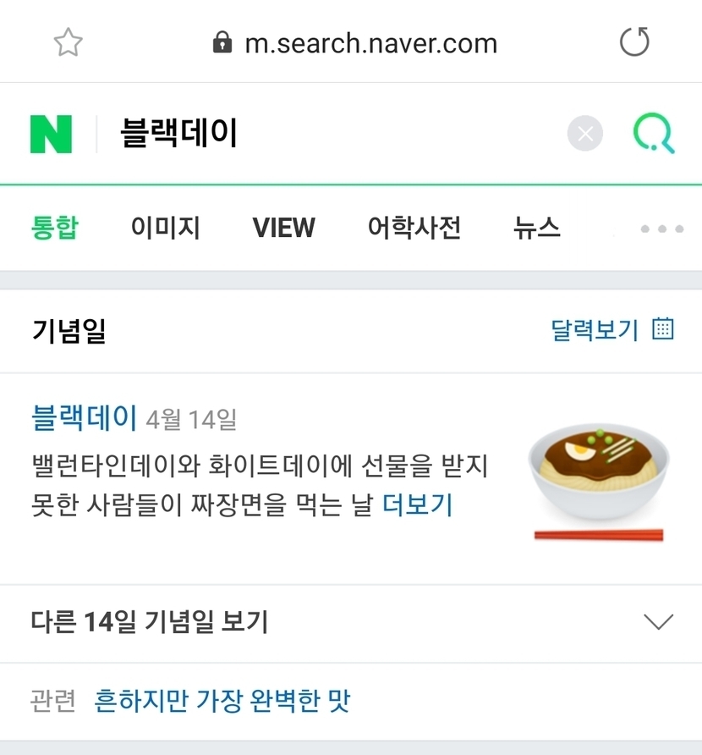Open the VIEW tab
Viewport: 702px width, 755px height.
[284, 228]
